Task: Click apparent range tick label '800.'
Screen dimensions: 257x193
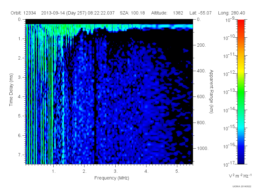Action: (x=201, y=123)
